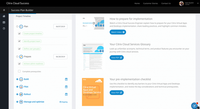The width and height of the screenshot is (200, 109).
Task: Click the Project Timeline header
Action: click(23, 16)
